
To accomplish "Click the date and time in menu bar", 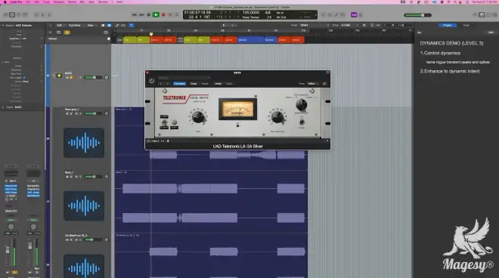I will pyautogui.click(x=485, y=2).
